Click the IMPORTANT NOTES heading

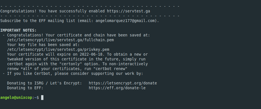(x=18, y=30)
